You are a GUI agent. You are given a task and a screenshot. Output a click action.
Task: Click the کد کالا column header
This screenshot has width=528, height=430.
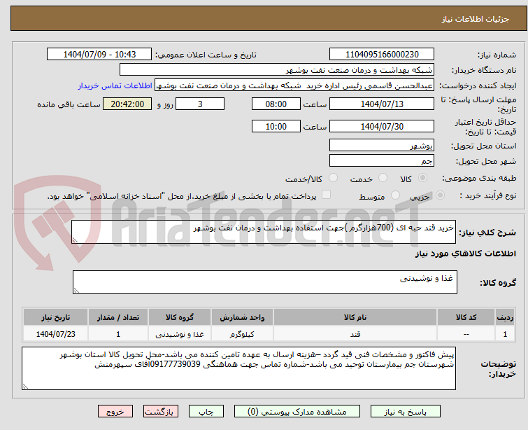point(466,317)
